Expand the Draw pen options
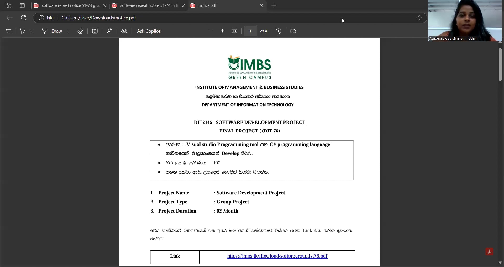Image resolution: width=504 pixels, height=267 pixels. click(68, 31)
